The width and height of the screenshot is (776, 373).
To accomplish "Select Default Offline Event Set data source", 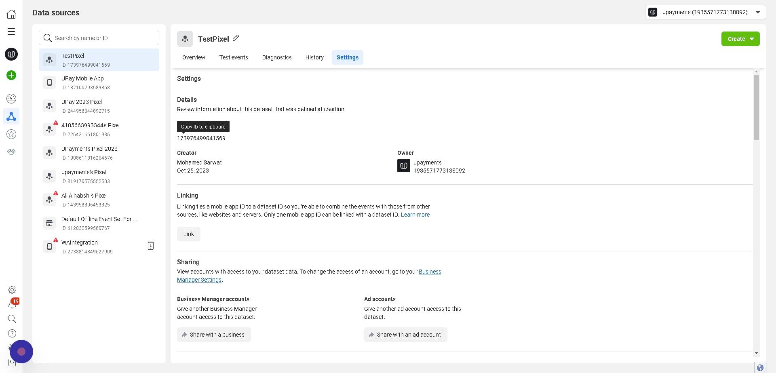I will pyautogui.click(x=99, y=223).
